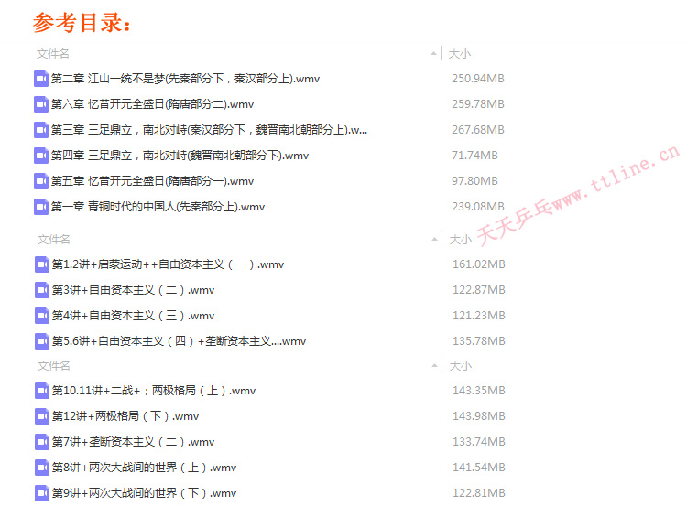Click video icon beside 第7讲+垄断资本主义(二) file
Screen dimensions: 687x506
(41, 442)
